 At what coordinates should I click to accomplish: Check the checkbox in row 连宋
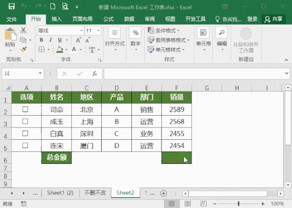click(25, 145)
